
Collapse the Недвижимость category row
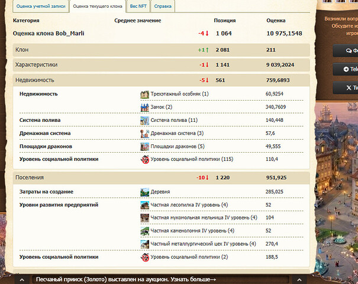(x=161, y=80)
